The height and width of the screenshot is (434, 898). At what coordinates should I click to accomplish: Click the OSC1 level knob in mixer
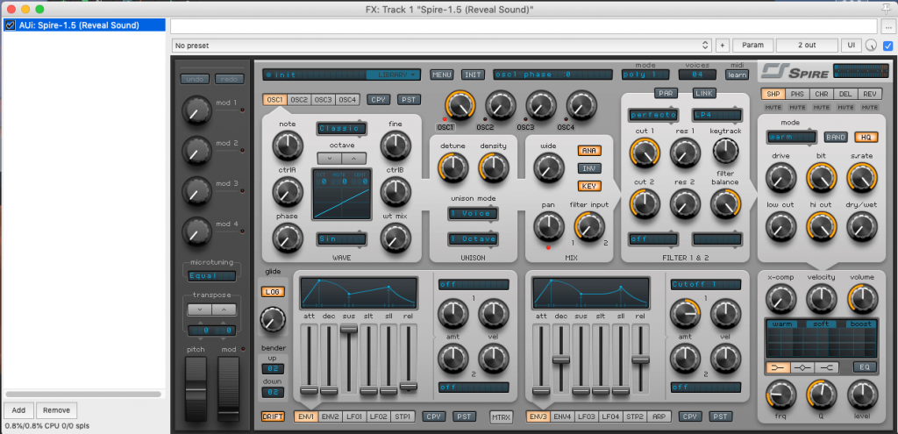coord(460,105)
